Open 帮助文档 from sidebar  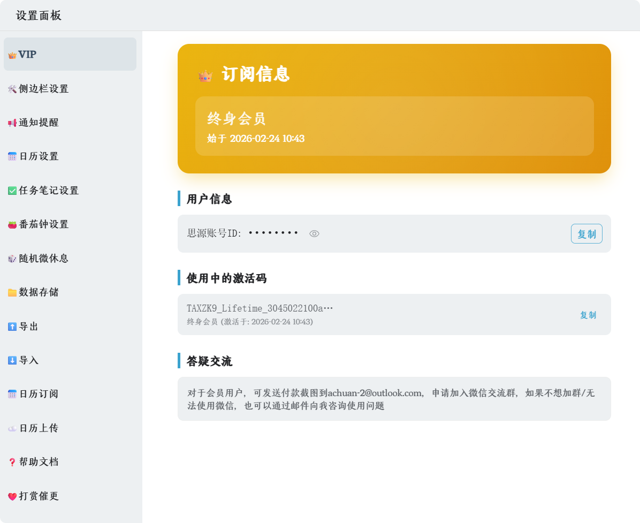(x=70, y=462)
